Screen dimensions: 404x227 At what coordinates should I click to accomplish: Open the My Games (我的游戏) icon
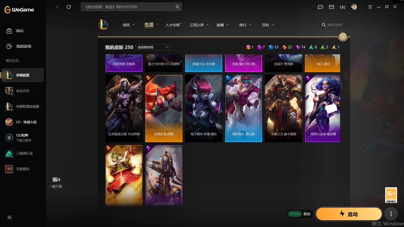point(9,46)
